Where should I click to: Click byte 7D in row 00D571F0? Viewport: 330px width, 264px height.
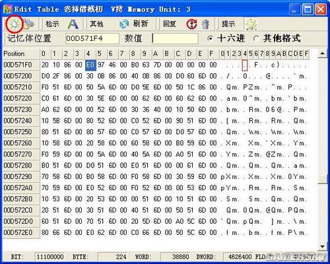pyautogui.click(x=157, y=65)
